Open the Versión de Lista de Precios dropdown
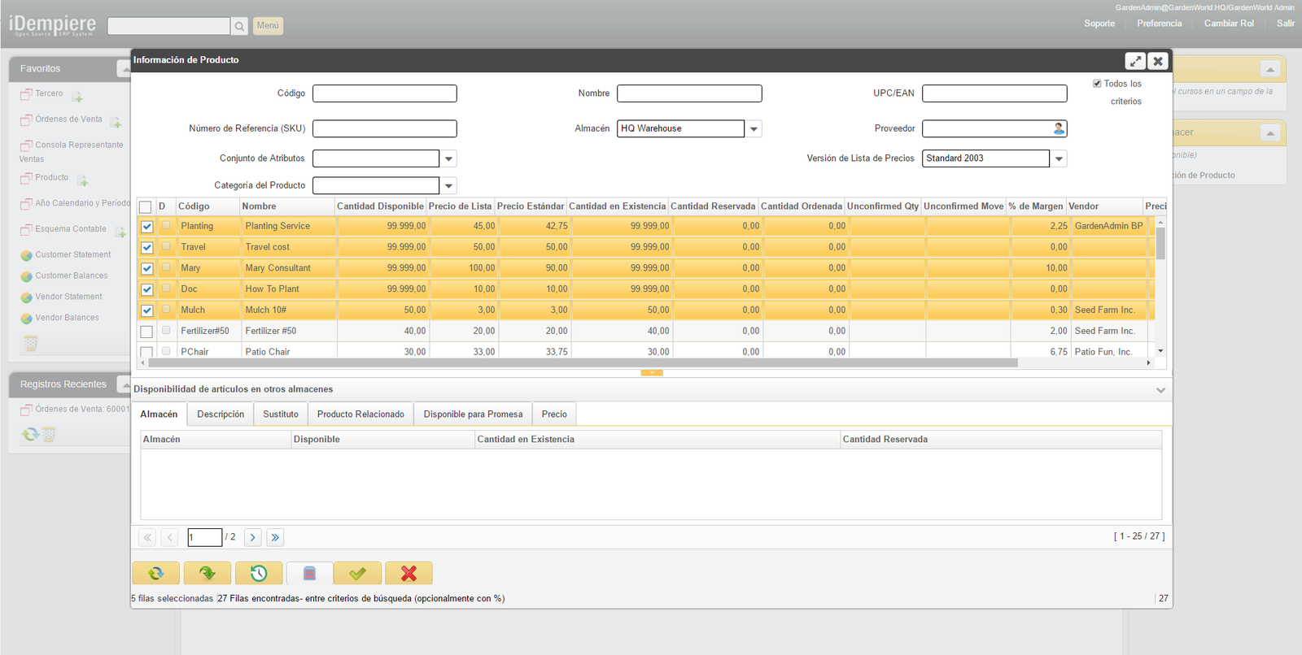This screenshot has width=1302, height=655. click(x=1059, y=158)
